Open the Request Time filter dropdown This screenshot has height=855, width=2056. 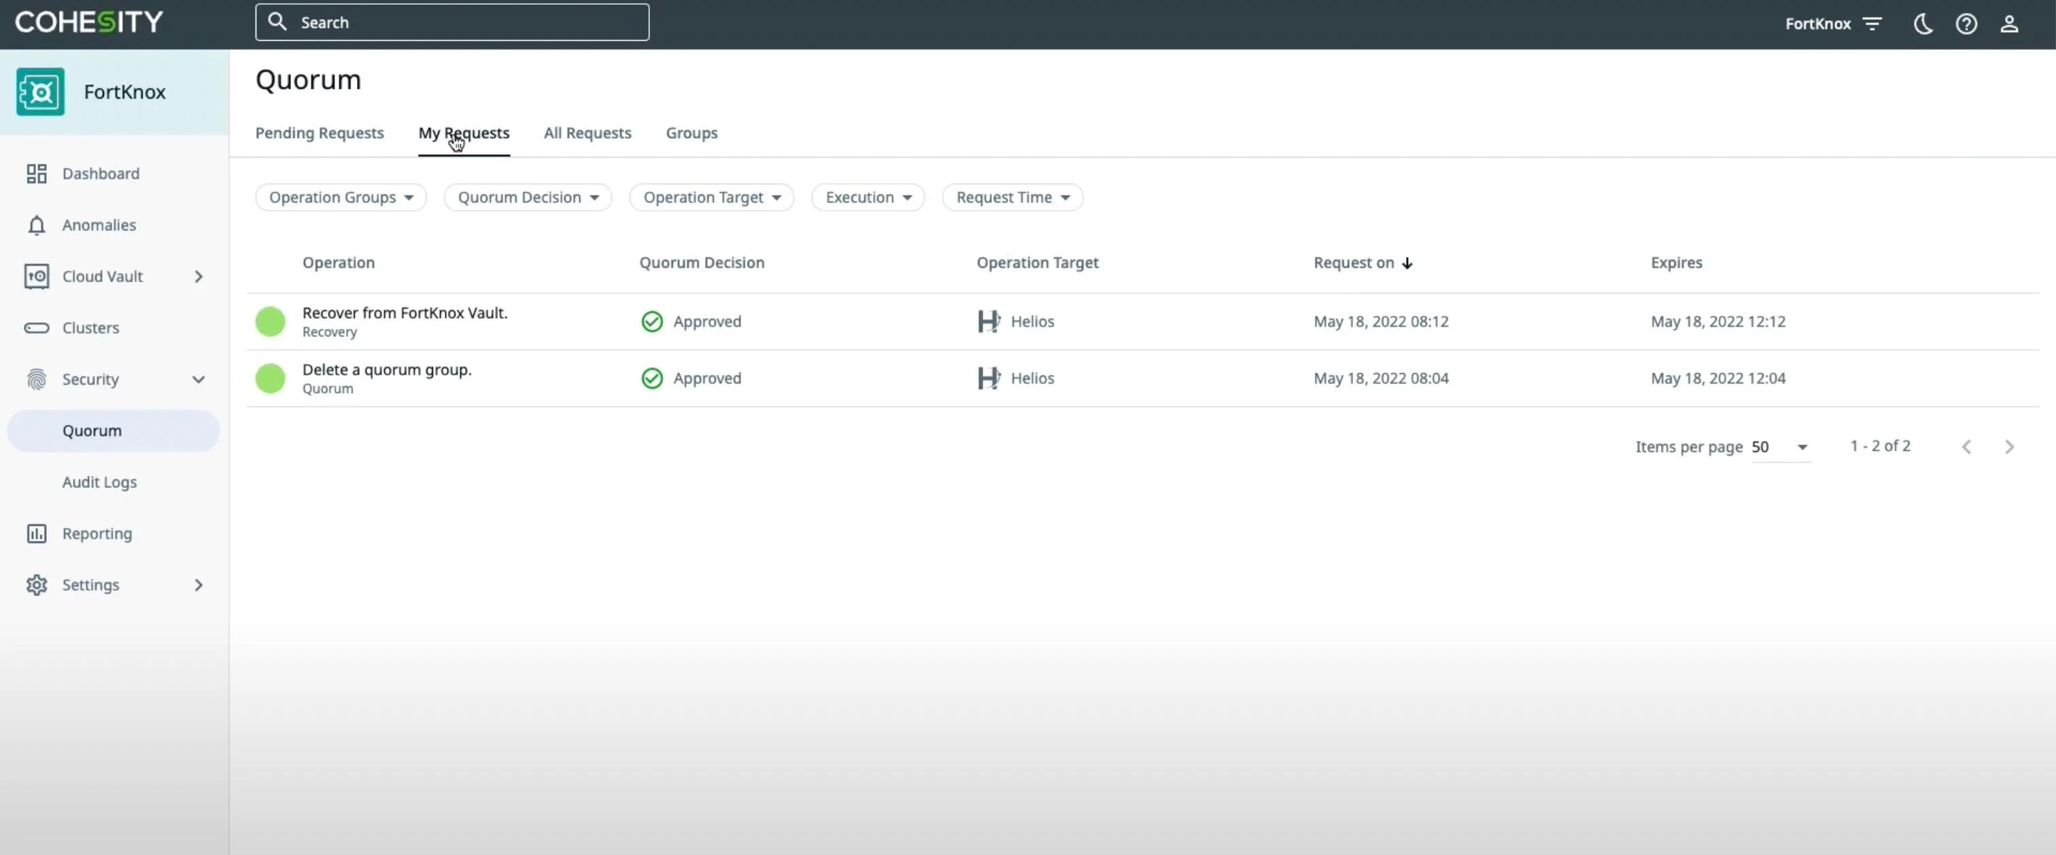click(1012, 197)
